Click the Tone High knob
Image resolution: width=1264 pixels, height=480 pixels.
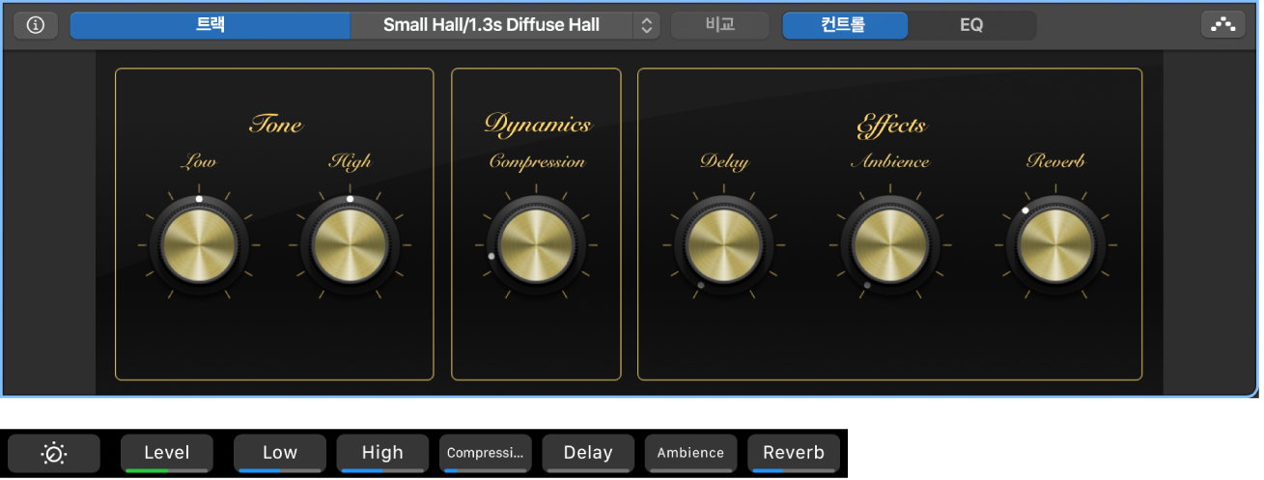350,245
